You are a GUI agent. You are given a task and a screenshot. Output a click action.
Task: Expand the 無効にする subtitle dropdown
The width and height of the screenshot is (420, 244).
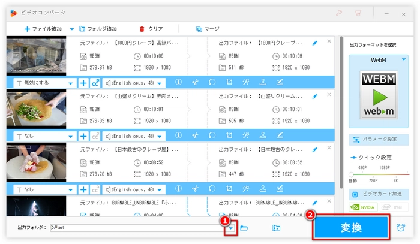point(72,83)
